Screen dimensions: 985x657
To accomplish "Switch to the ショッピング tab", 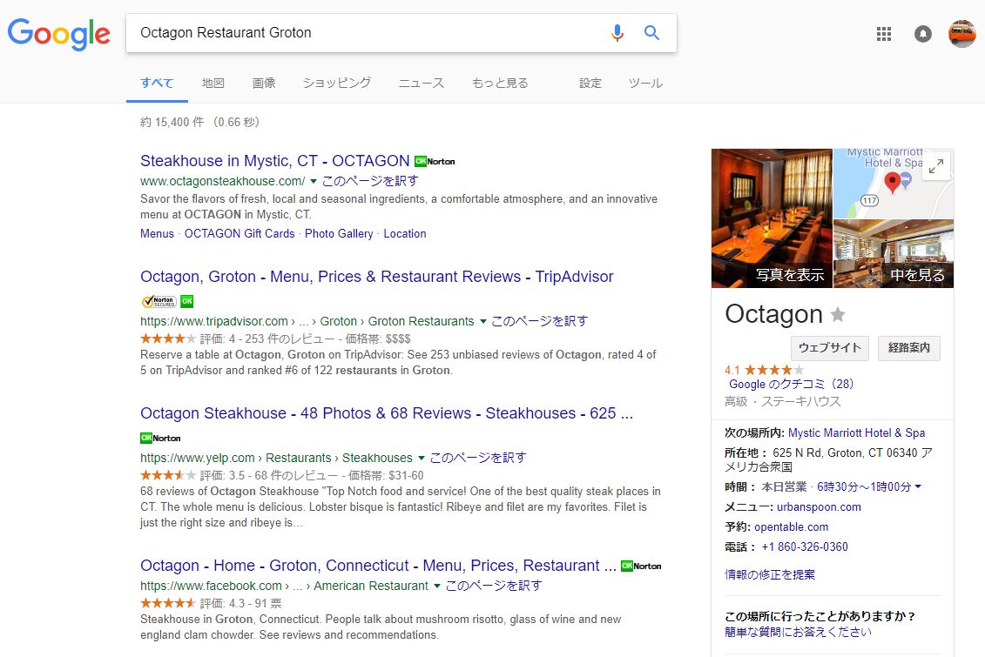I will [x=337, y=83].
